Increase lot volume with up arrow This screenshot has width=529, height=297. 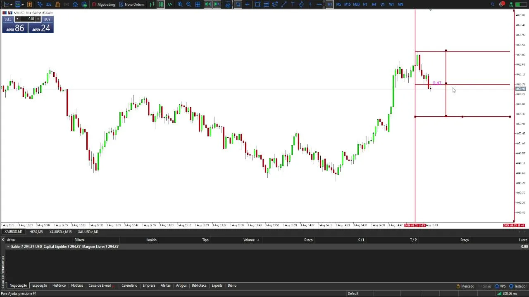pyautogui.click(x=38, y=19)
